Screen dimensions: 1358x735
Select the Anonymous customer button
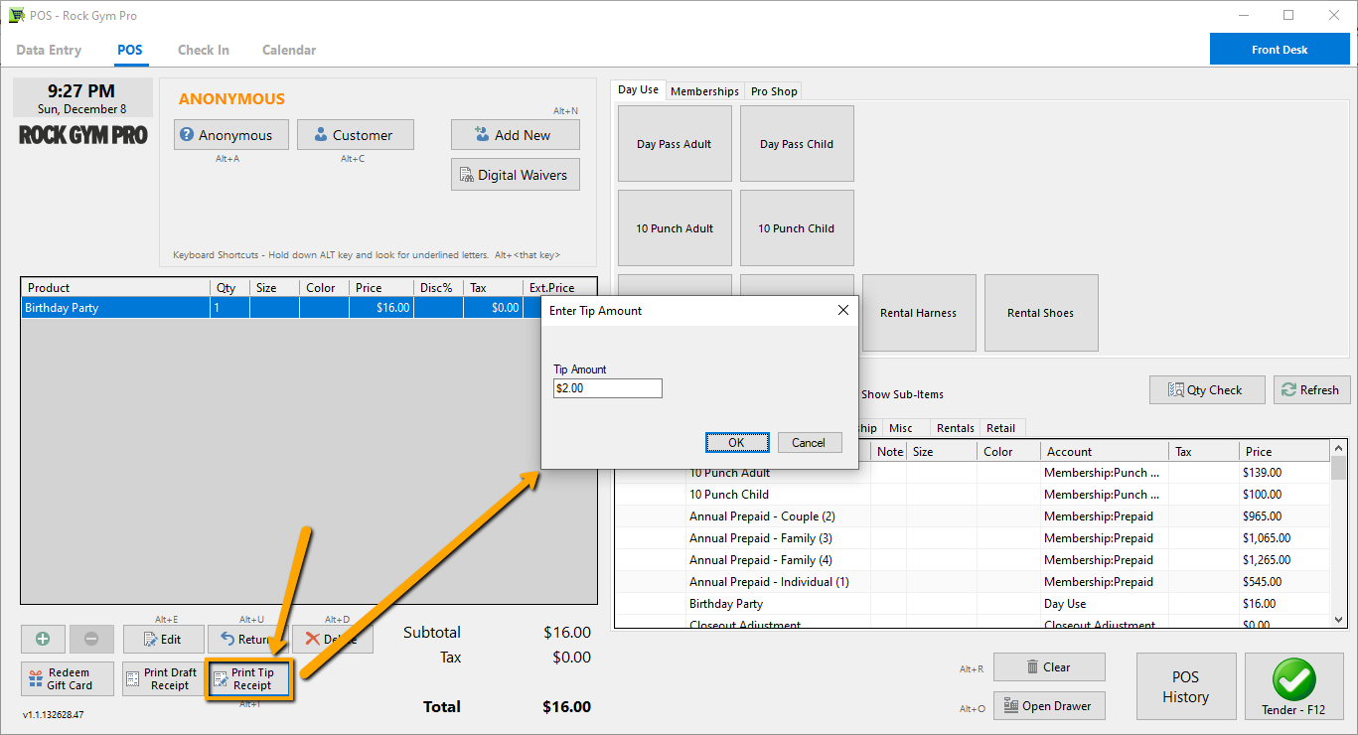[x=230, y=135]
